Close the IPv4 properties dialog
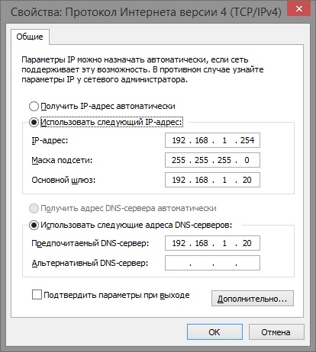 298,8
